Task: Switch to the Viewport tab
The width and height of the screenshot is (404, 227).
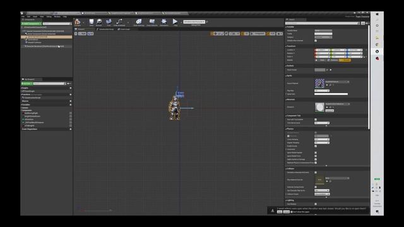Action: (80, 30)
